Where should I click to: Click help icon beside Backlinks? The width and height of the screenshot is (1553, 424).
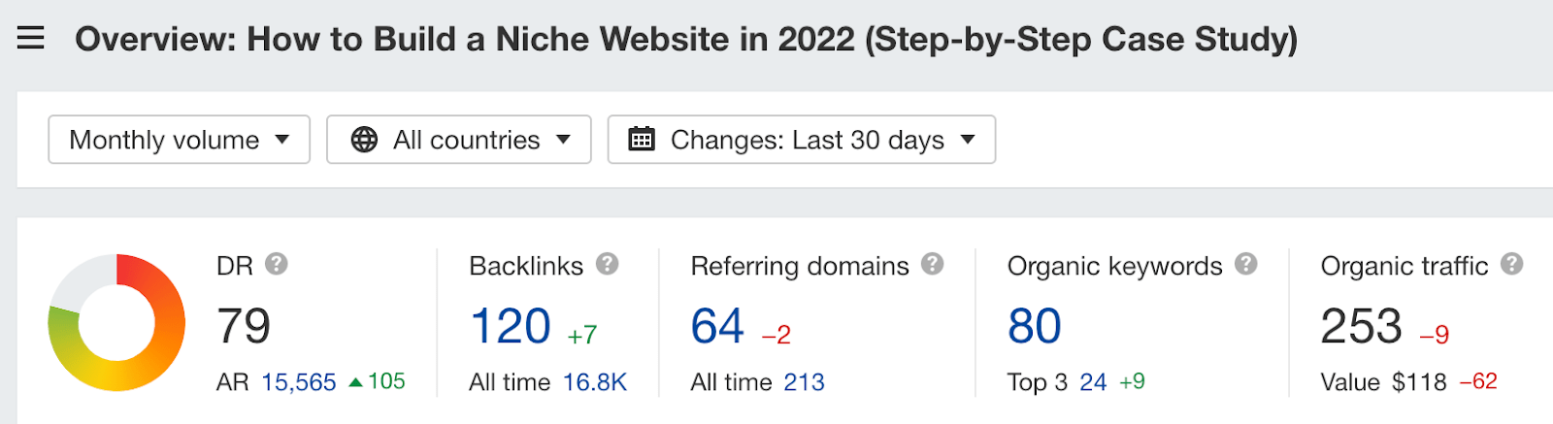(608, 264)
